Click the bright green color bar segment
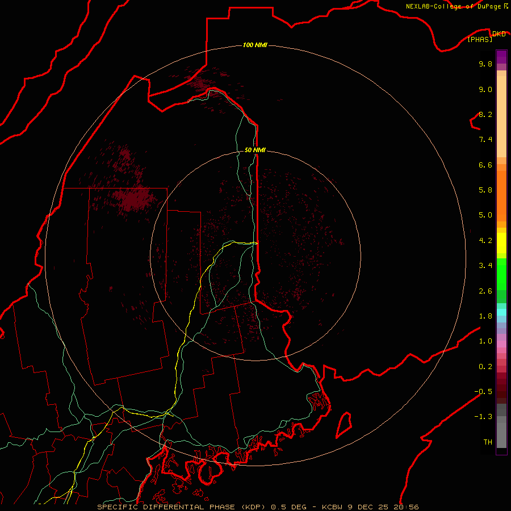 pos(501,274)
